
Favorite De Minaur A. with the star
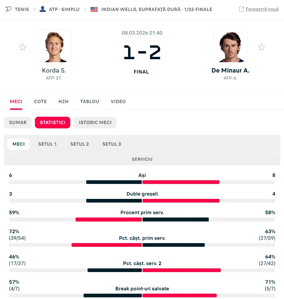coord(261,47)
